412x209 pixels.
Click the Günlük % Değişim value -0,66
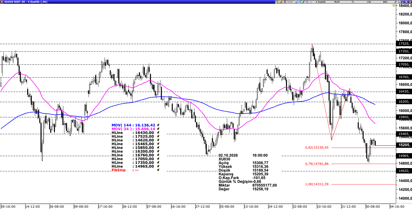coord(257,181)
